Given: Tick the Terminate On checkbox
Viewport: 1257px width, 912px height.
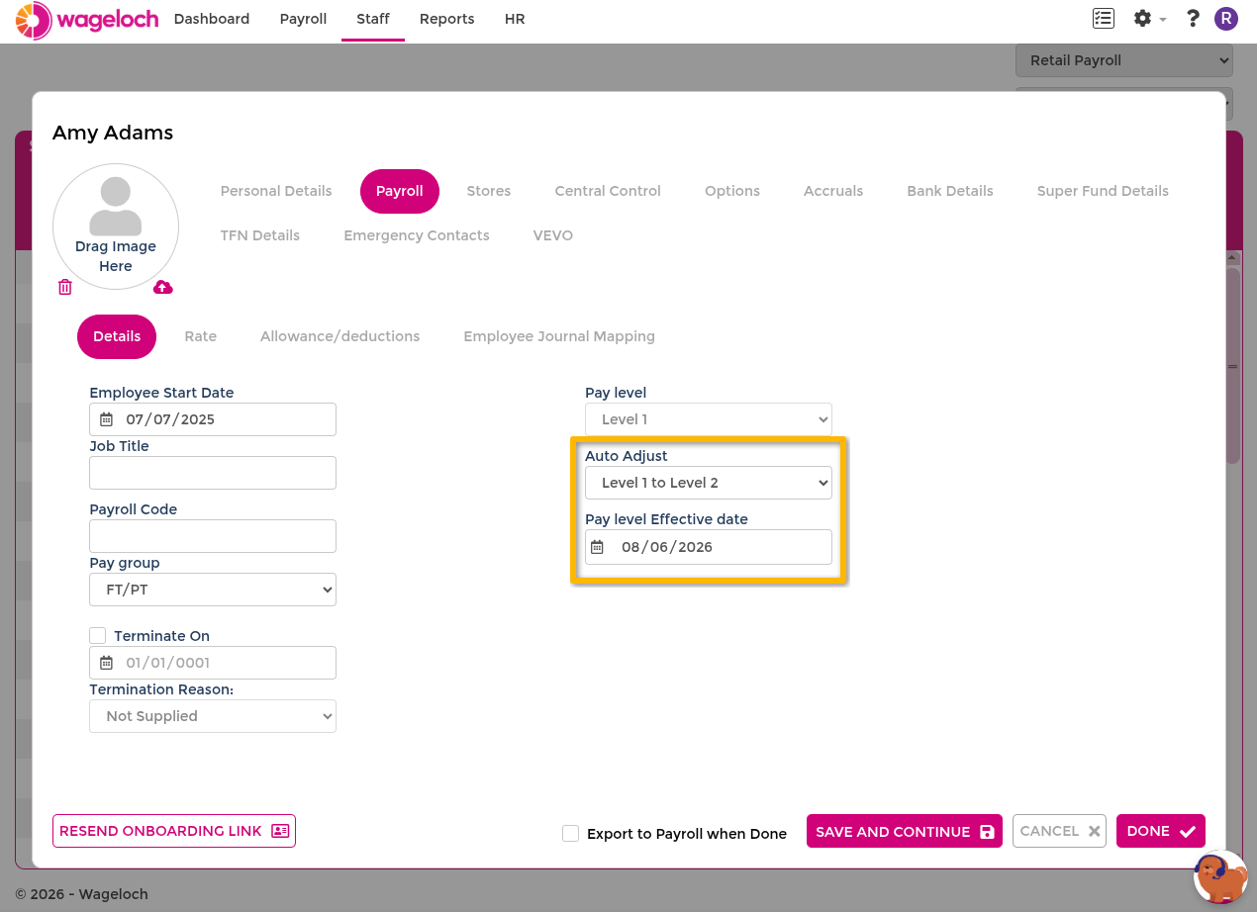Looking at the screenshot, I should [x=98, y=635].
